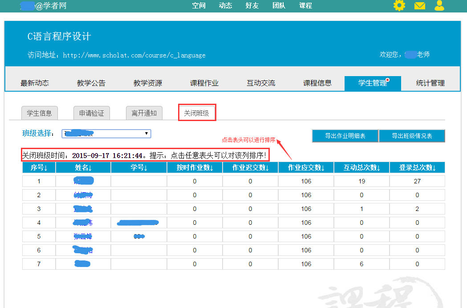Open 好友 in top navigation
467x308 pixels.
(x=252, y=6)
